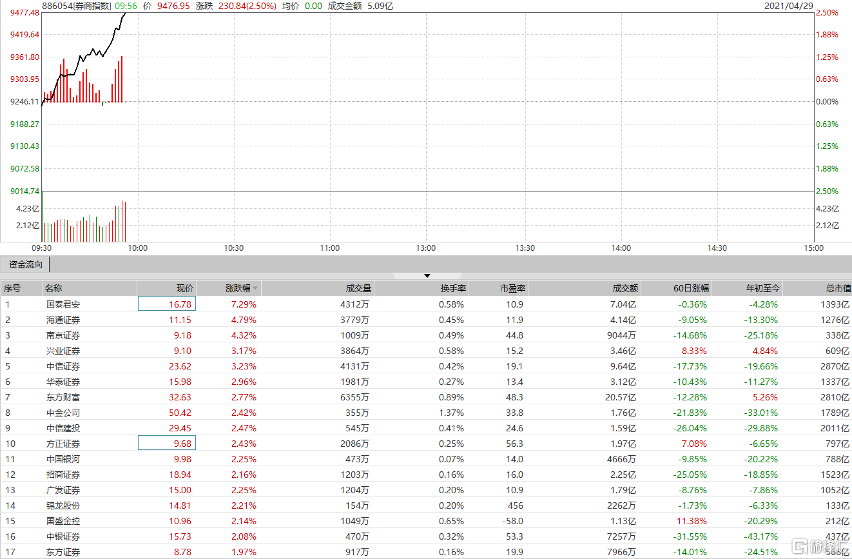Click 东方财富's 5.26% year-to-date value

[x=764, y=397]
